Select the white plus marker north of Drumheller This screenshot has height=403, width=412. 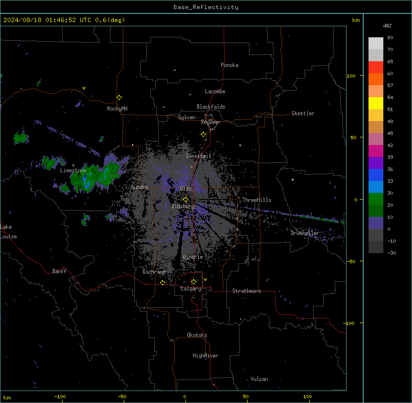point(293,179)
